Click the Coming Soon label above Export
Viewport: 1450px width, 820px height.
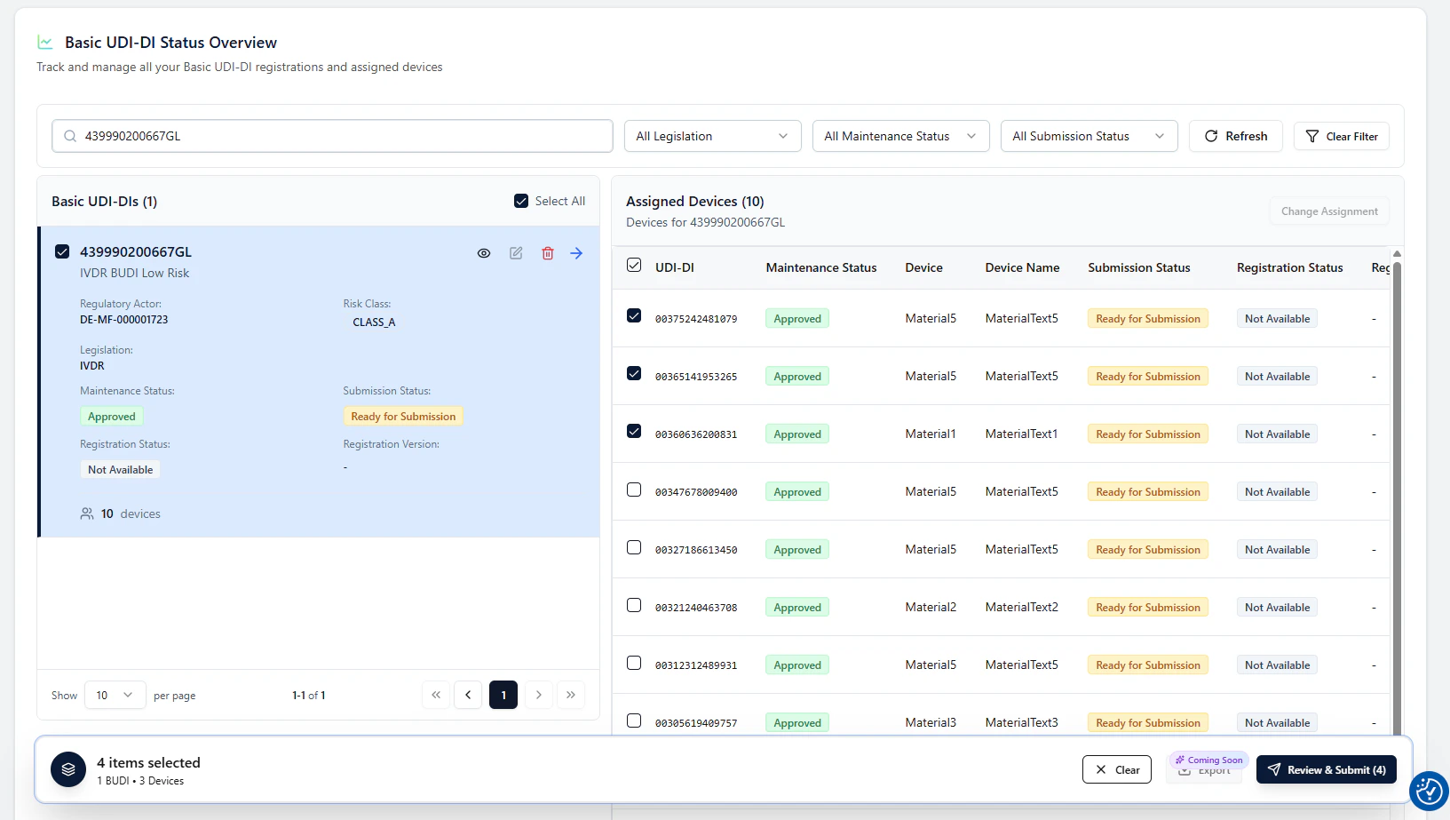point(1209,760)
